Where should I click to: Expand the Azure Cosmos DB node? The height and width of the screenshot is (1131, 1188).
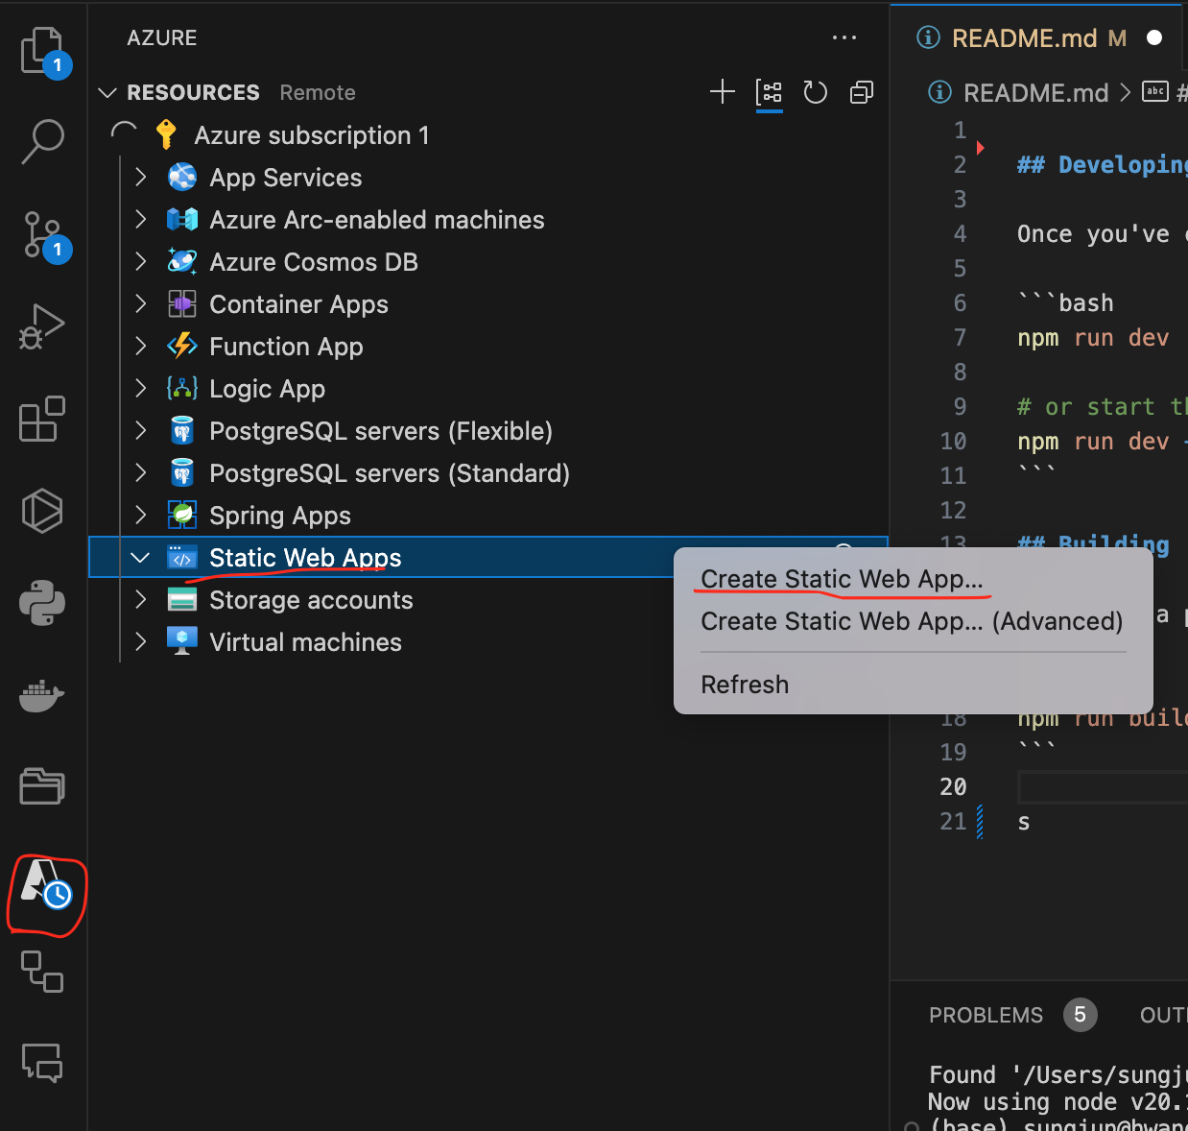coord(141,261)
